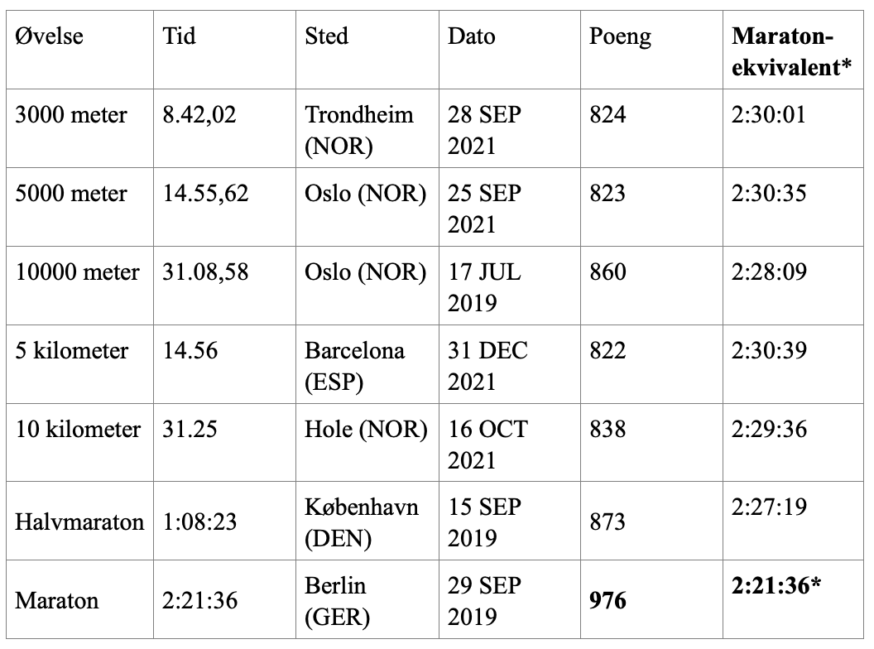874x649 pixels.
Task: Select the Tid column header cell
Action: (x=180, y=37)
